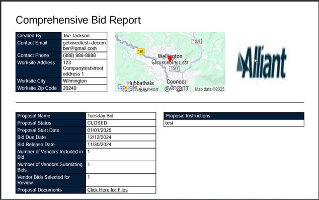Click the Map data ©2025 attribution
This screenshot has width=319, height=200.
pyautogui.click(x=209, y=89)
